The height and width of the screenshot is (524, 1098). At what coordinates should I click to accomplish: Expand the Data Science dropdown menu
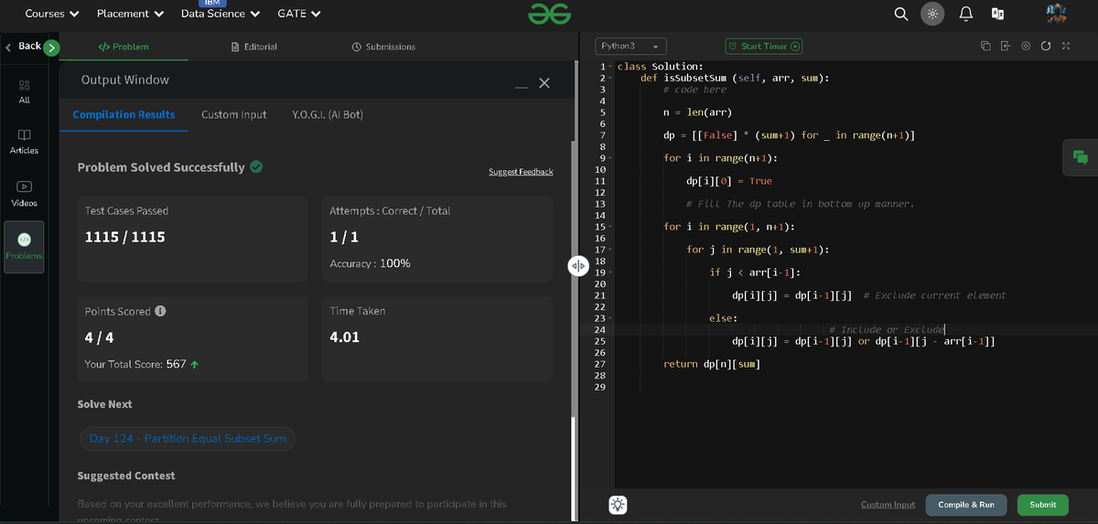click(221, 14)
